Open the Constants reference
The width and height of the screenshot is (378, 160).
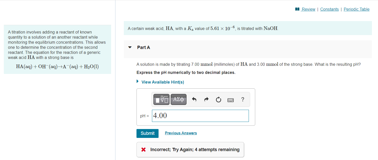pos(329,9)
